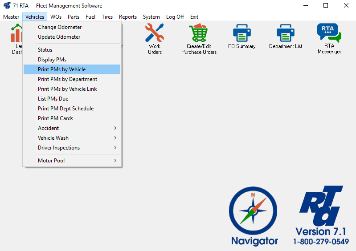
Task: Click the Navigator compass logo
Action: [x=253, y=211]
